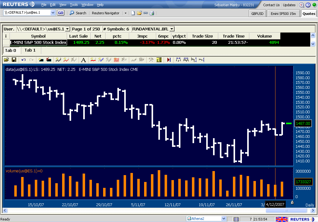Show yellow data table icon

(x=159, y=60)
